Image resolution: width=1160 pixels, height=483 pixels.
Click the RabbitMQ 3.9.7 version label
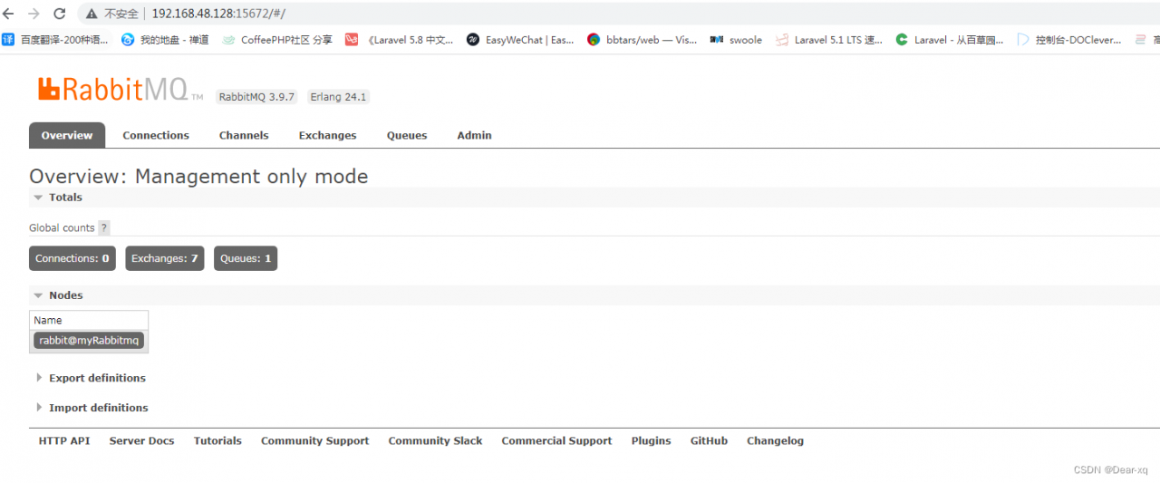(256, 97)
